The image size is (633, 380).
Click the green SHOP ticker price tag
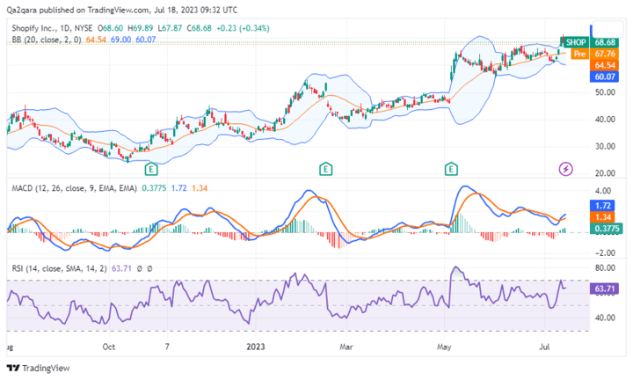click(x=574, y=42)
